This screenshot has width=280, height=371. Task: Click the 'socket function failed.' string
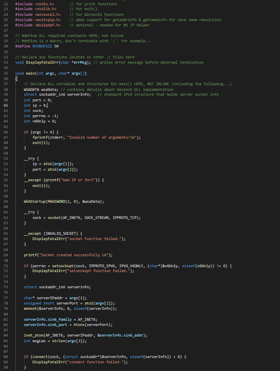(94, 239)
